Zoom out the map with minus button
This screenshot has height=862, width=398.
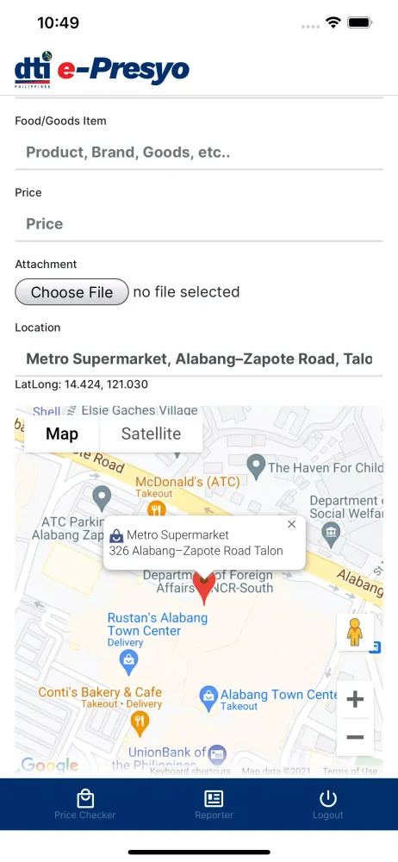355,737
